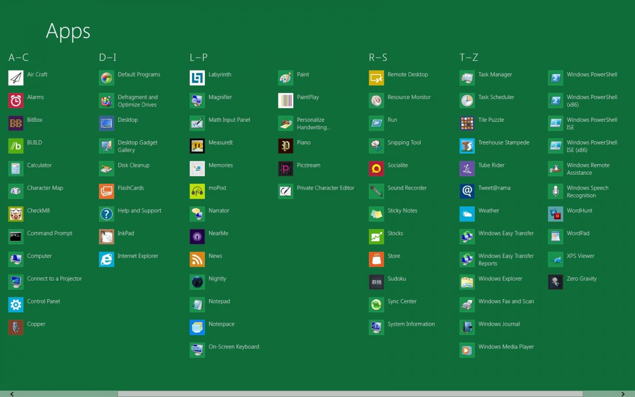635x397 pixels.
Task: Launch the Tube Rider icon
Action: click(467, 169)
